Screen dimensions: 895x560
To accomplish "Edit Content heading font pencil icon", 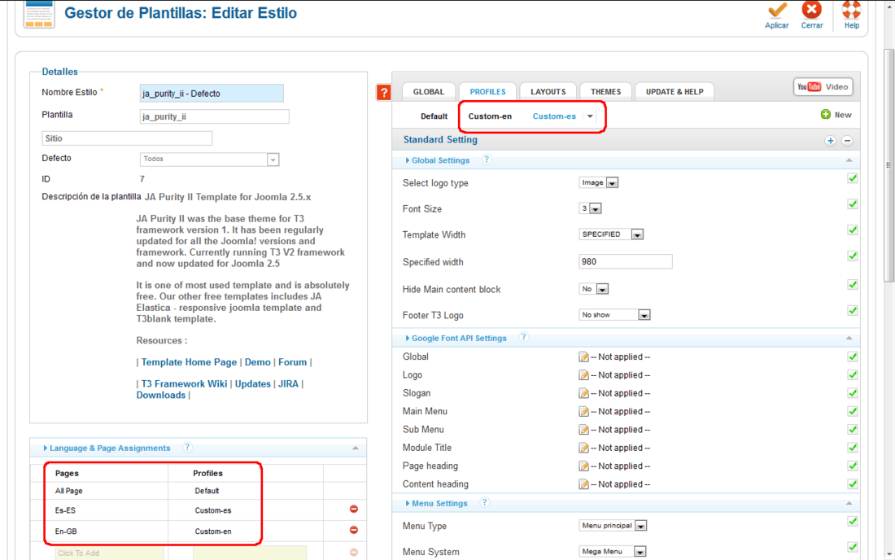I will 583,484.
